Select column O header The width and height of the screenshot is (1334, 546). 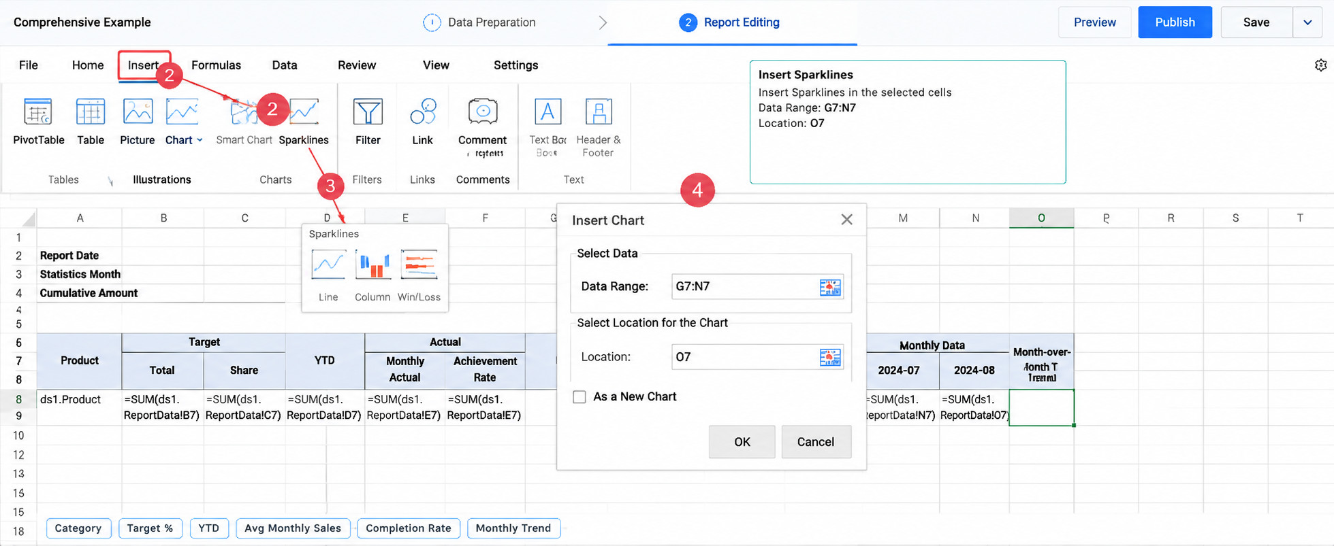click(x=1041, y=218)
